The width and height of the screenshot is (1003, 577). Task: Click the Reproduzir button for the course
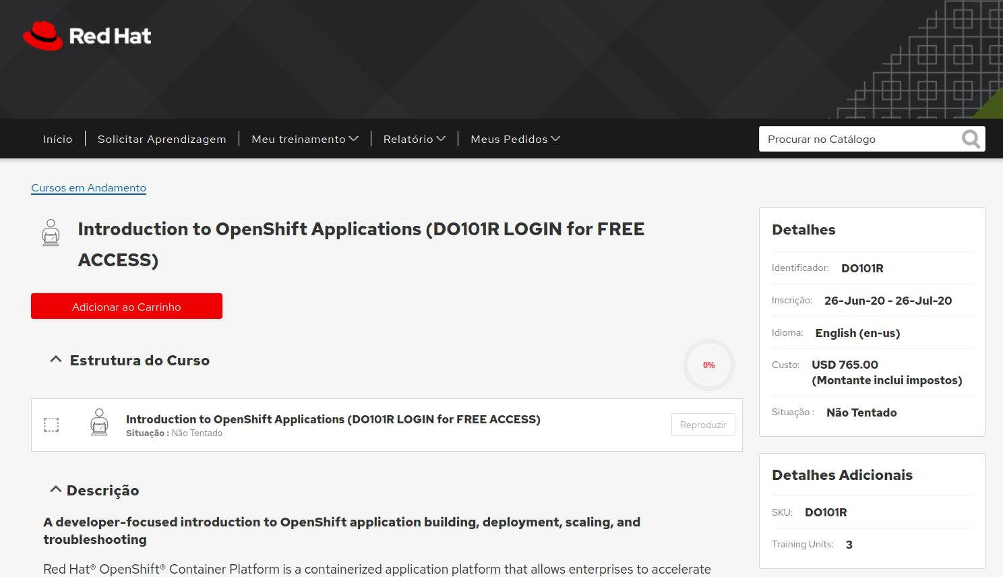pyautogui.click(x=703, y=425)
